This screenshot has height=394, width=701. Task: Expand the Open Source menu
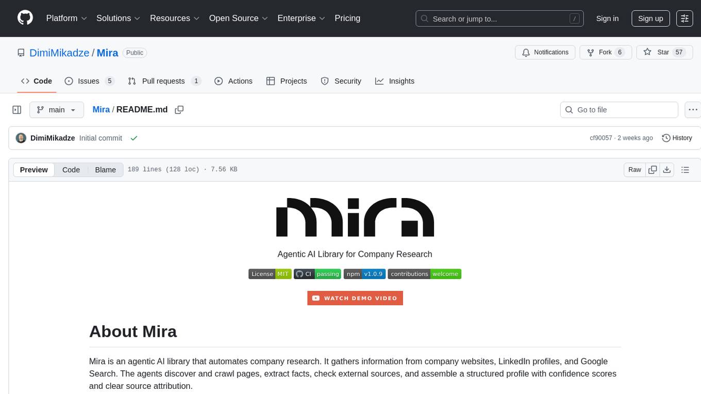tap(239, 18)
